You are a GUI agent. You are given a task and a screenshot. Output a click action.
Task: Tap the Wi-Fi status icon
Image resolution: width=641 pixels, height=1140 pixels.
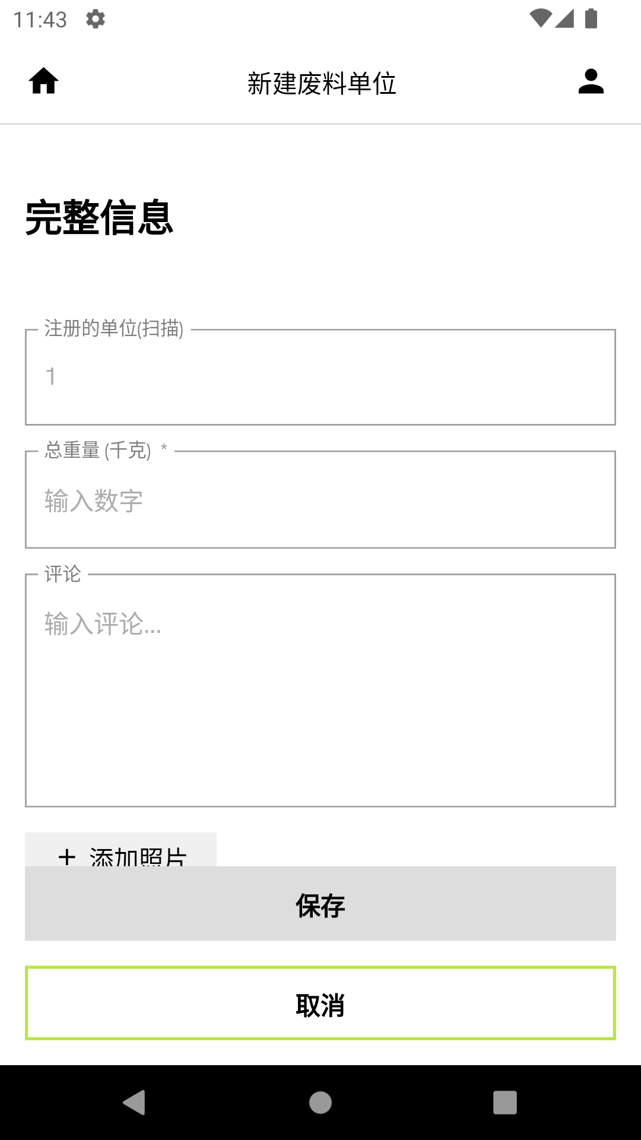540,18
